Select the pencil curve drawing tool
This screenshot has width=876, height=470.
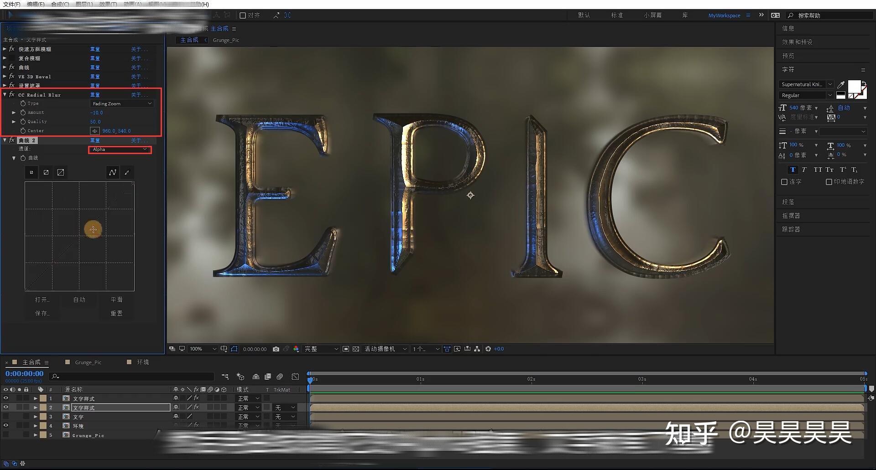pos(127,172)
